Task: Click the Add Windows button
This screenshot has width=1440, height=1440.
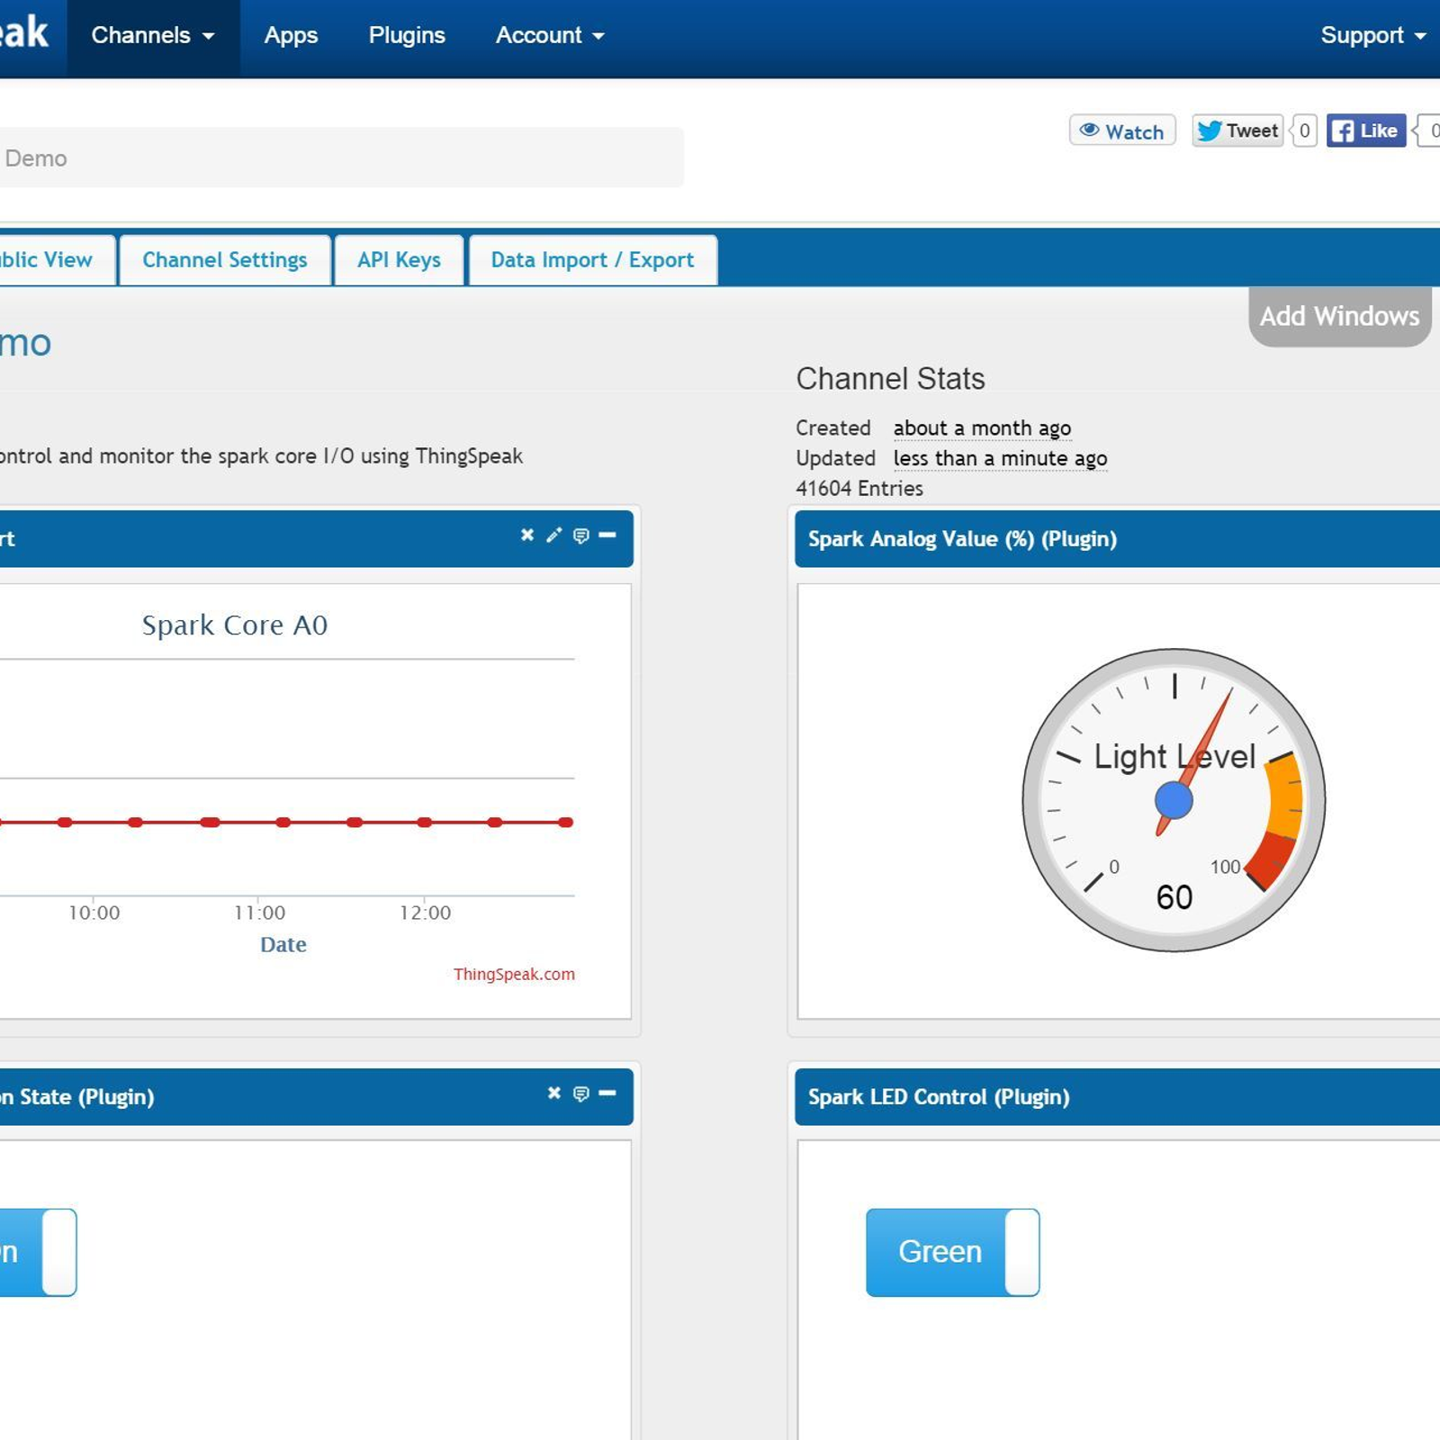Action: coord(1339,316)
